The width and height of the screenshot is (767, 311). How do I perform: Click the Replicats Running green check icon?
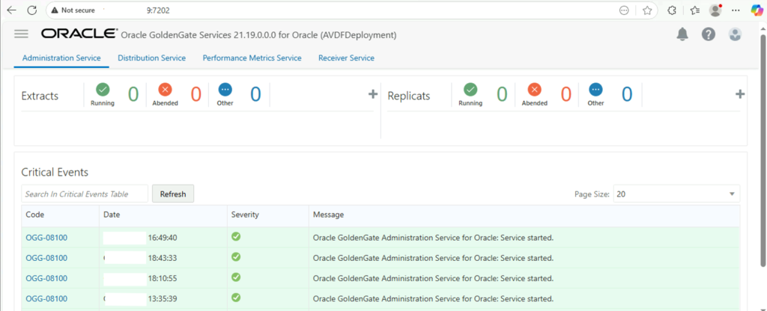click(x=470, y=90)
